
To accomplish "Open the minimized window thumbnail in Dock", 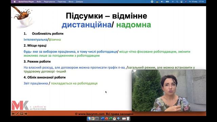I will (124, 119).
